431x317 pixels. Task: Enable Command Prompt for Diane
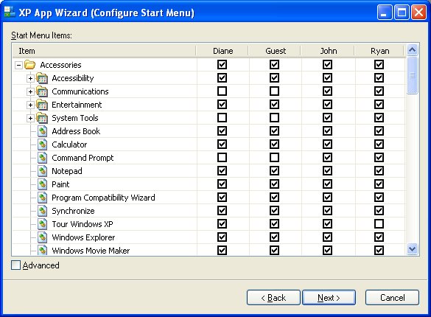click(x=222, y=158)
